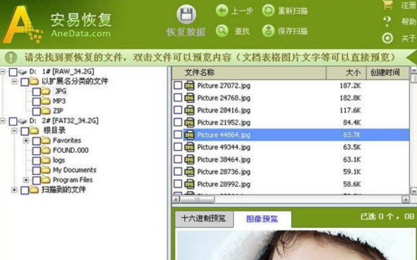Click the question mark help icon
This screenshot has width=417, height=260.
[387, 22]
